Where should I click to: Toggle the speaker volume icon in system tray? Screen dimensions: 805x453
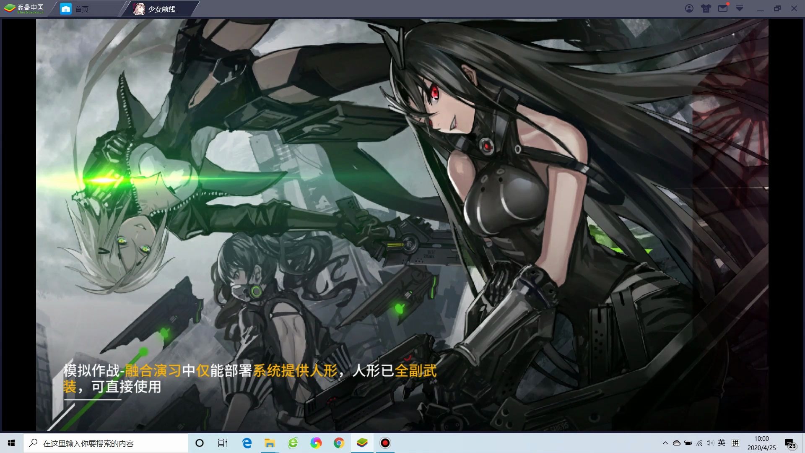[x=710, y=443]
